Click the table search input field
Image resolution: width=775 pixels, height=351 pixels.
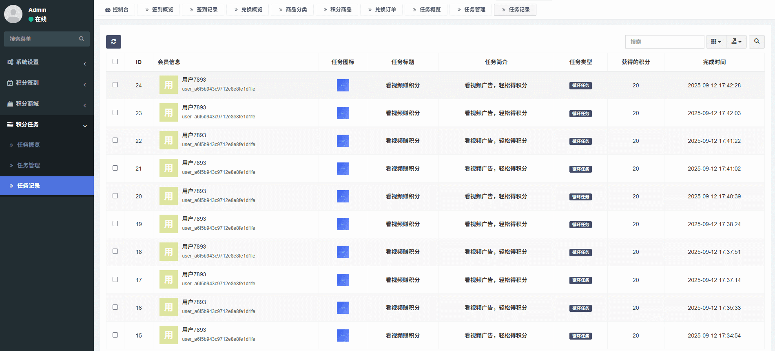(x=664, y=42)
